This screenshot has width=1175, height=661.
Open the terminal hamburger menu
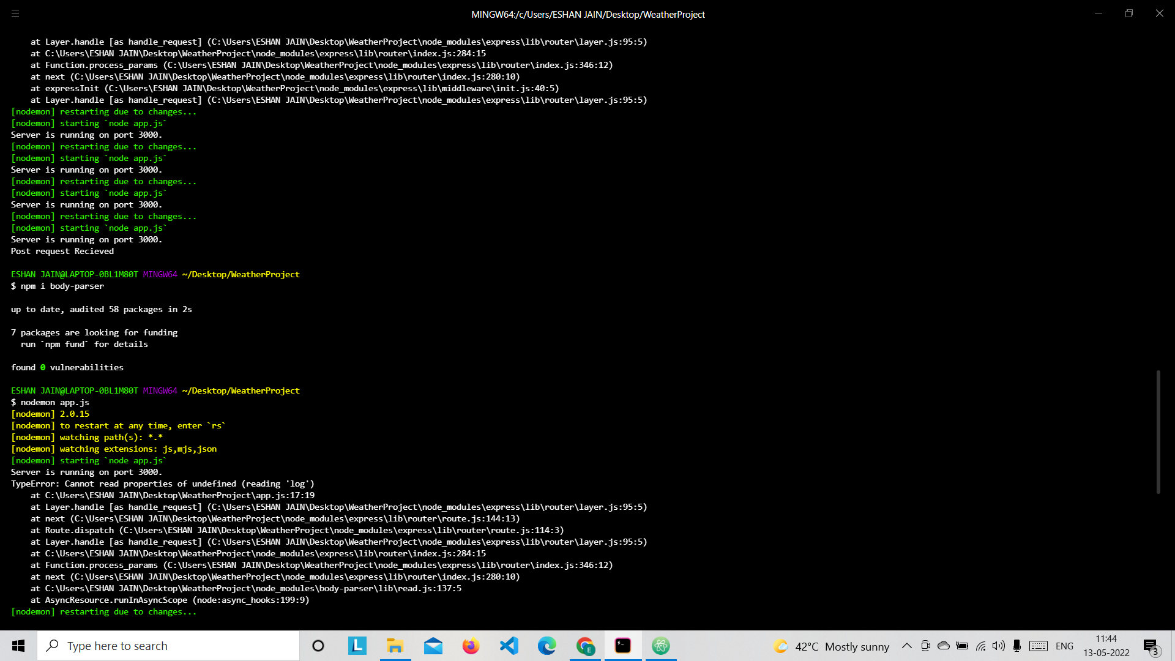15,13
